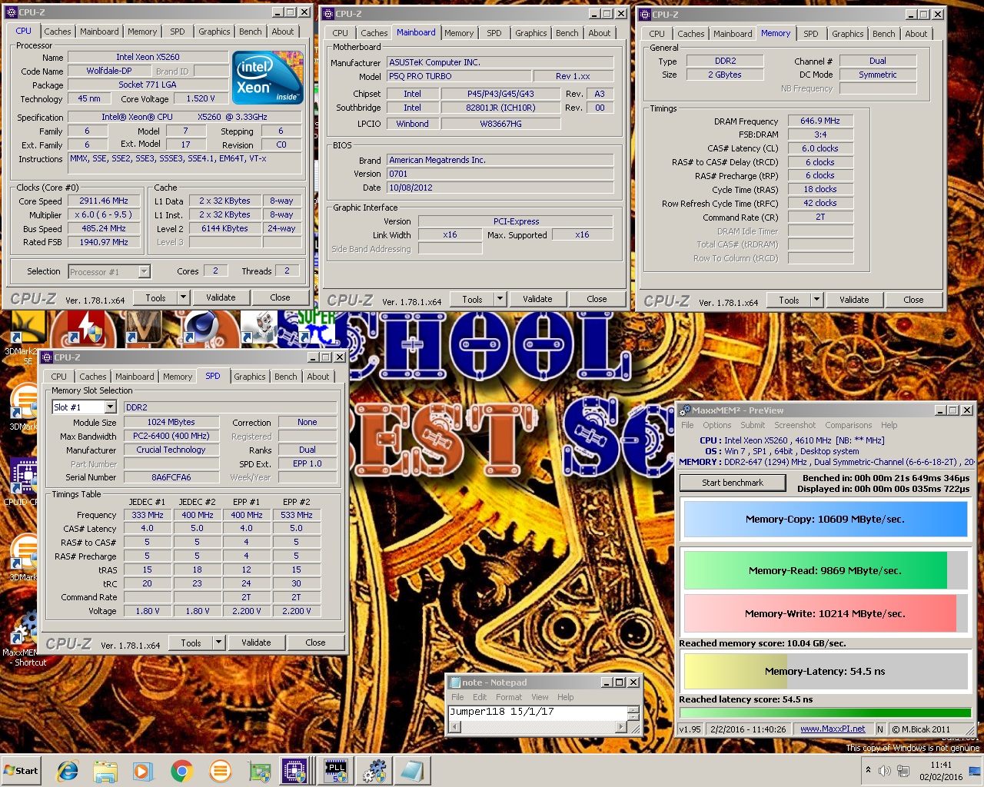This screenshot has width=984, height=787.
Task: Open the Processor #1 selection dropdown
Action: [144, 271]
